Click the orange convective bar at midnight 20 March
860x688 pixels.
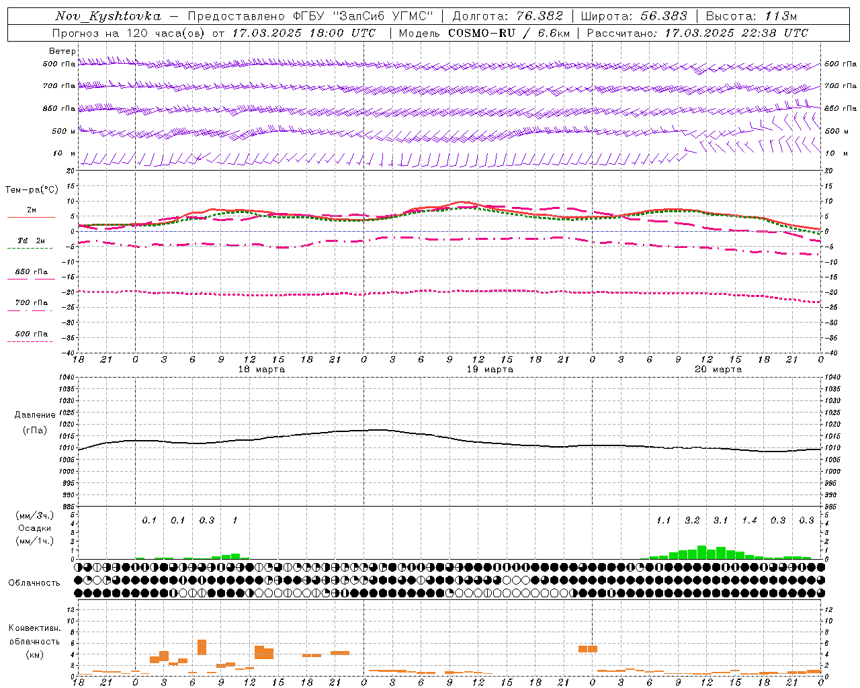pos(588,649)
